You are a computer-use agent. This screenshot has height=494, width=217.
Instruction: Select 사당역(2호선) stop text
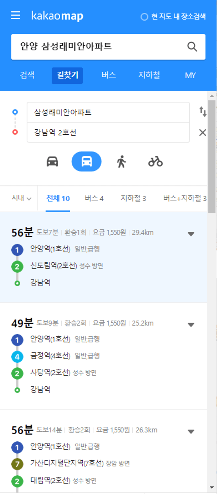[x=50, y=372]
